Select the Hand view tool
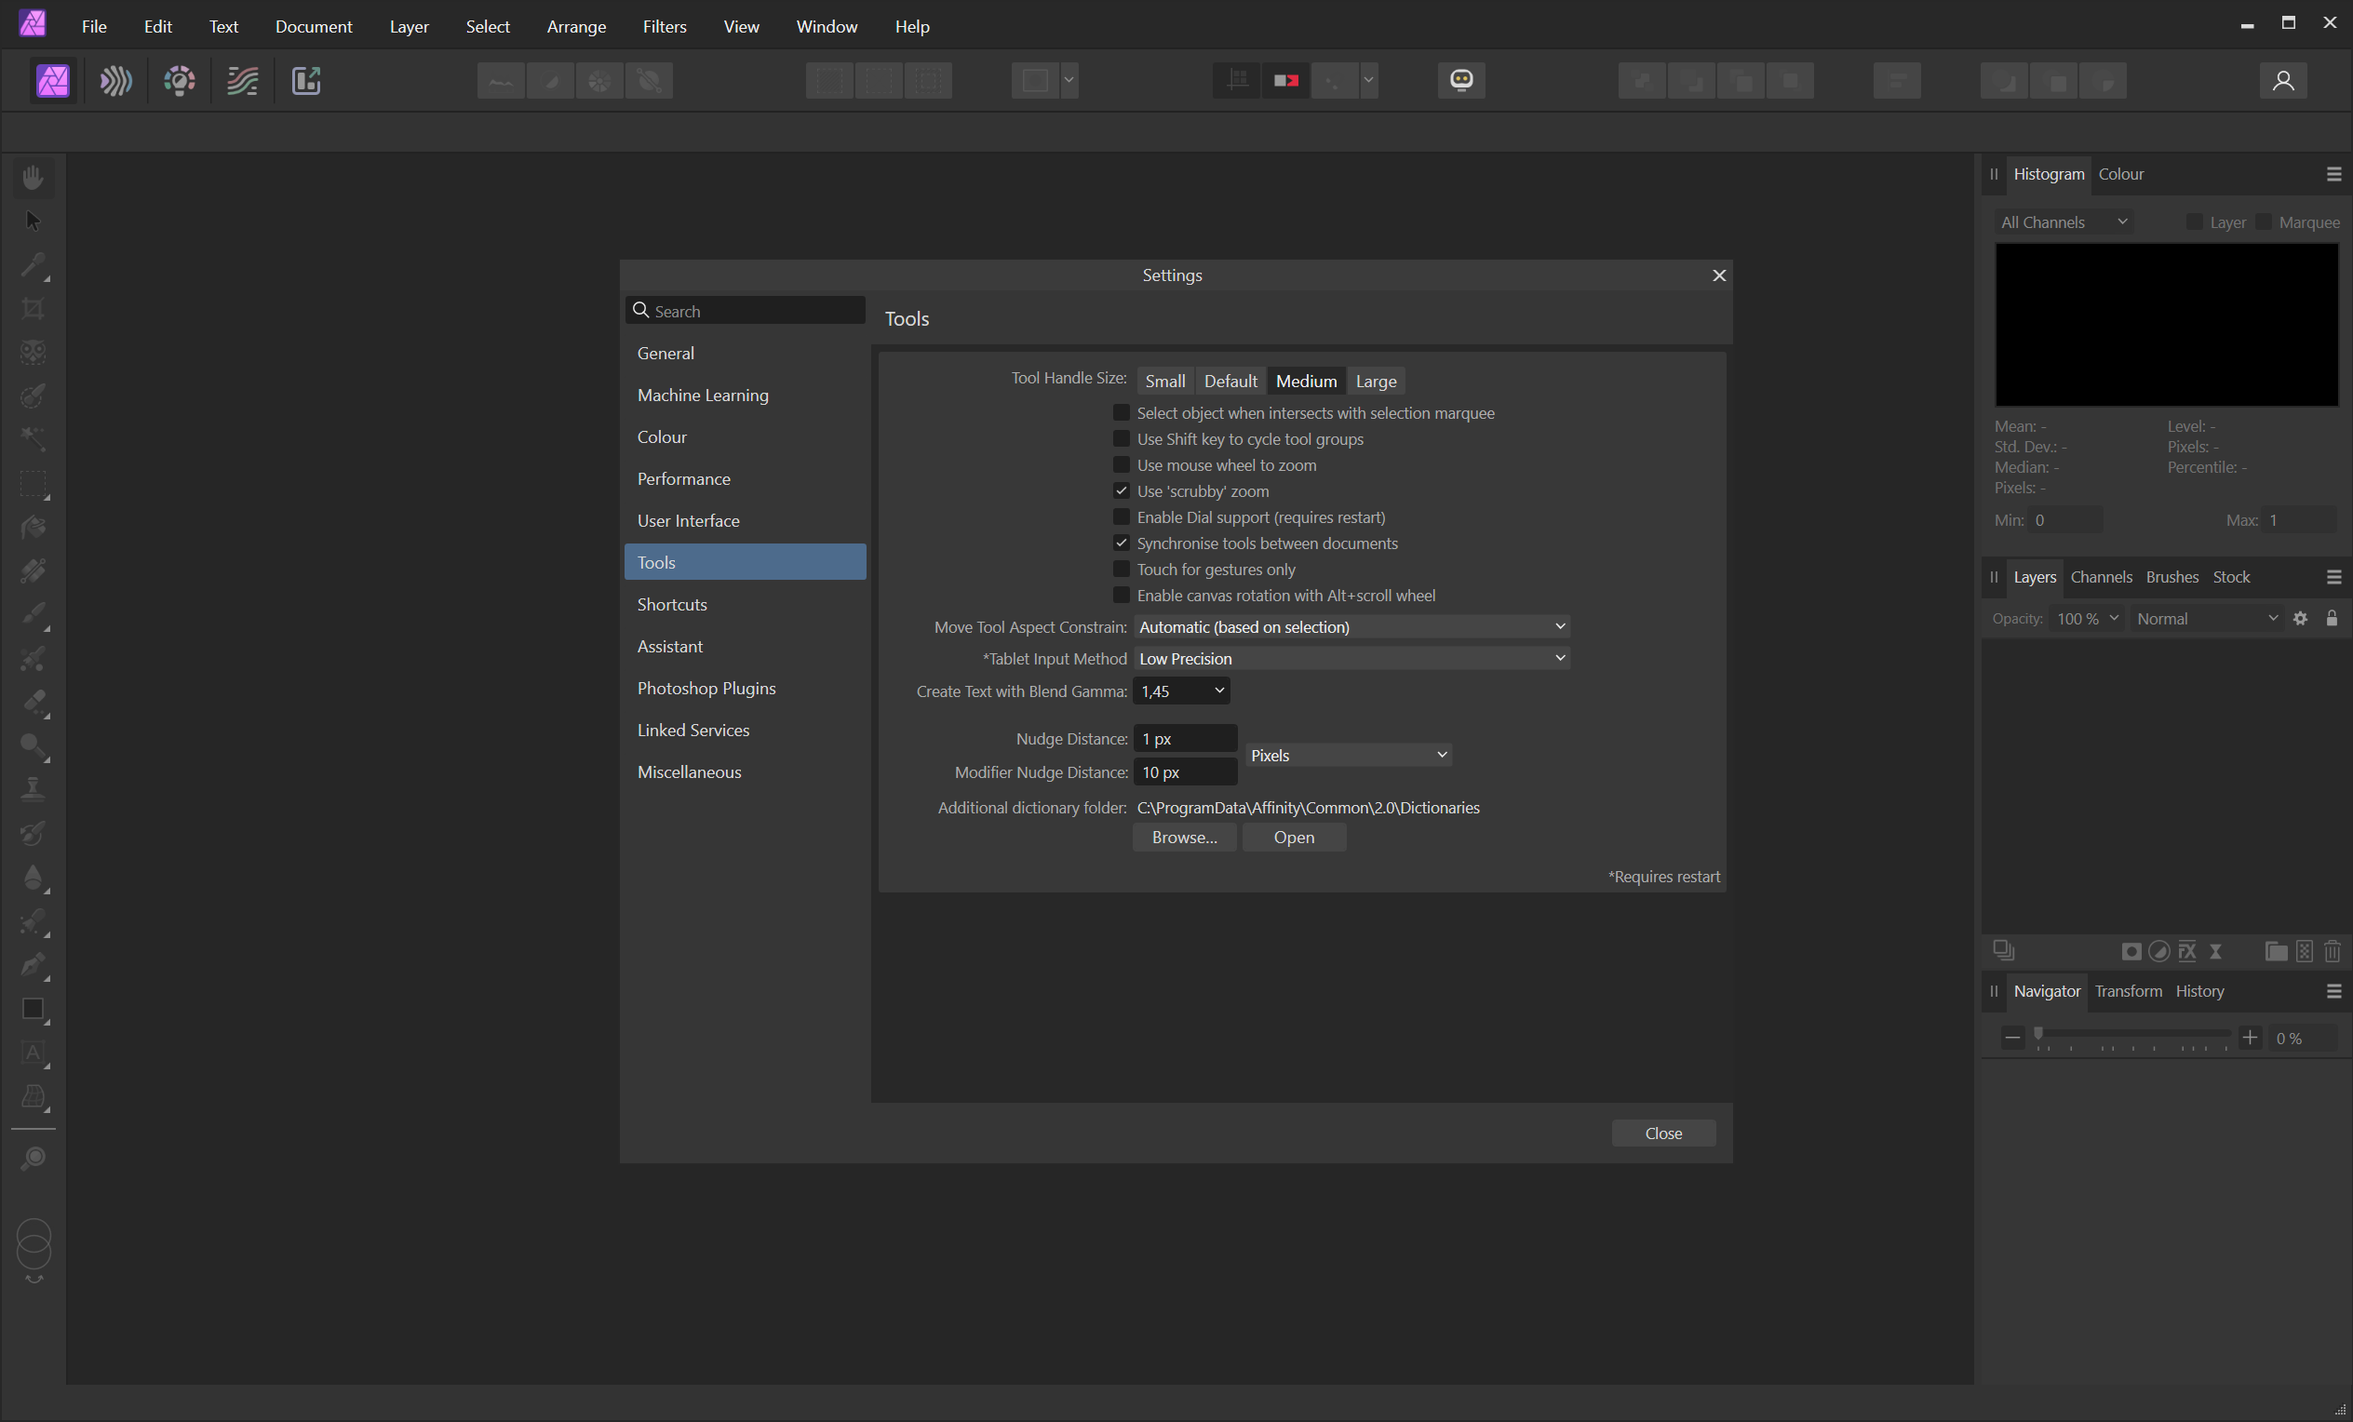The width and height of the screenshot is (2353, 1422). coord(34,178)
